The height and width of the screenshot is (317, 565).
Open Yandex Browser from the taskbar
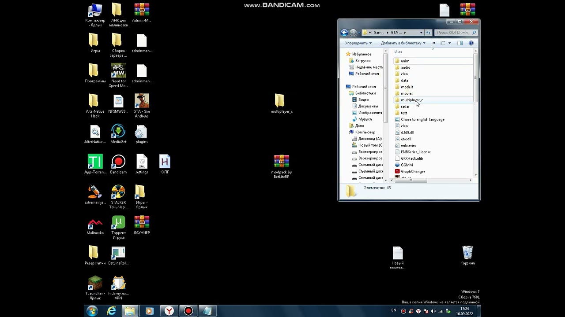tap(169, 311)
